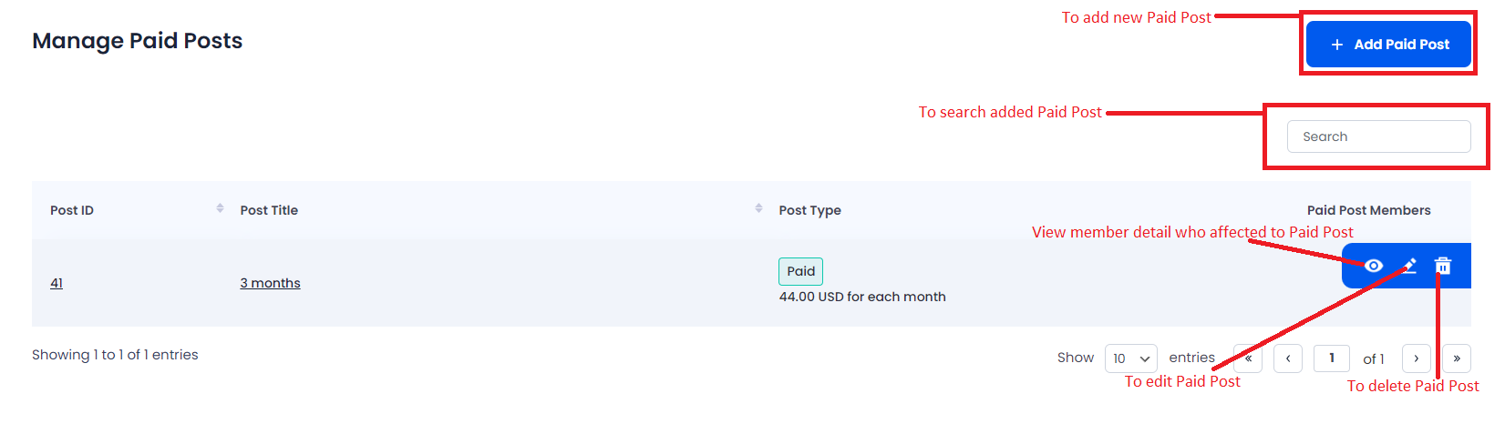Go to previous page with left chevron
The image size is (1505, 434).
click(1288, 358)
